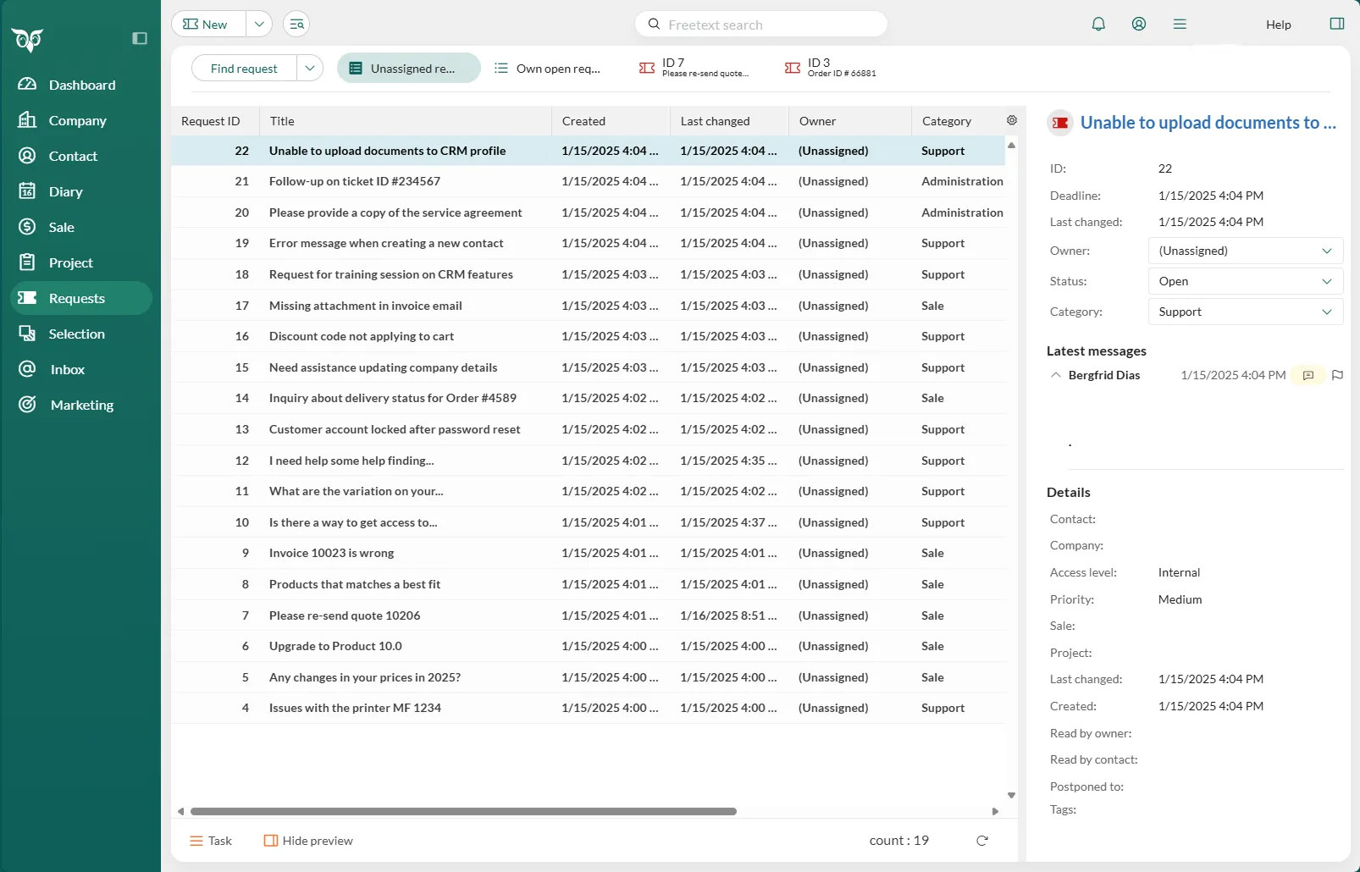Screen dimensions: 1360x872
Task: Switch to Own open requests tab
Action: 548,69
